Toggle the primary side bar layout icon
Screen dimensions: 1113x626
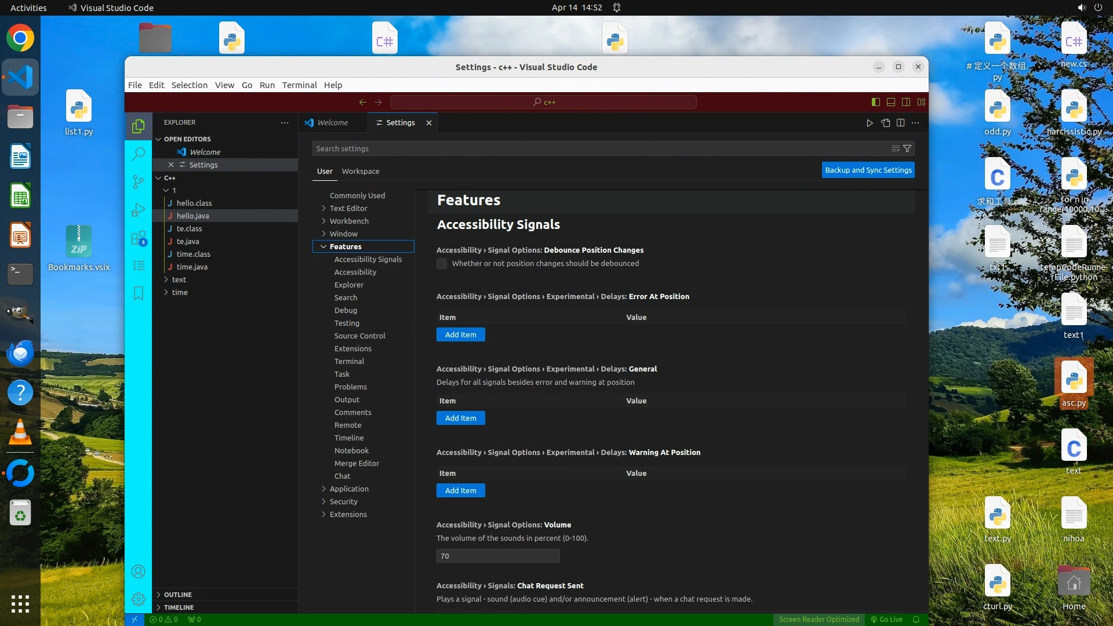click(x=875, y=102)
